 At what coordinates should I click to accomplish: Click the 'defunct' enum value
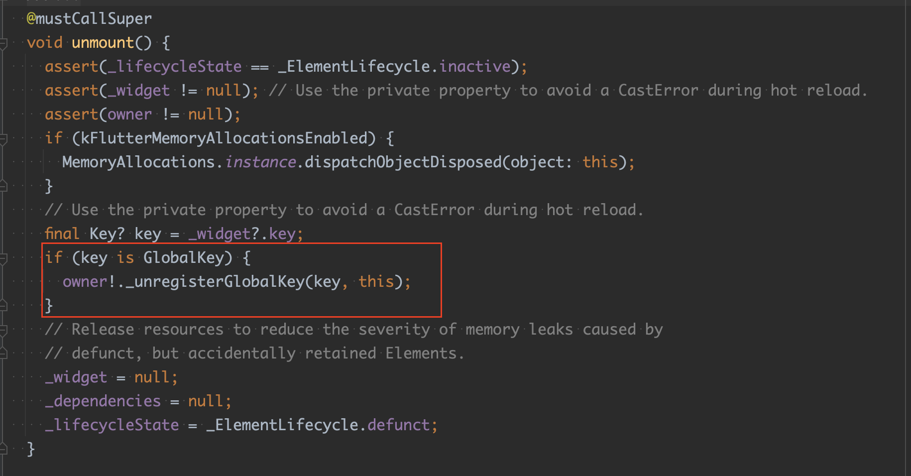[x=398, y=425]
